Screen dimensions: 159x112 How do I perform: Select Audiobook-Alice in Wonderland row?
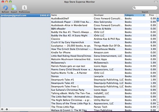pyautogui.click(x=103, y=25)
